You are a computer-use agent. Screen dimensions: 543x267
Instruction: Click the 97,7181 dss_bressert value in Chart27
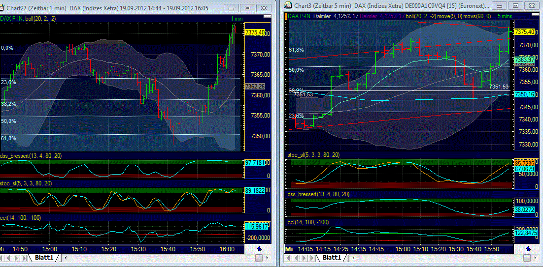point(255,162)
